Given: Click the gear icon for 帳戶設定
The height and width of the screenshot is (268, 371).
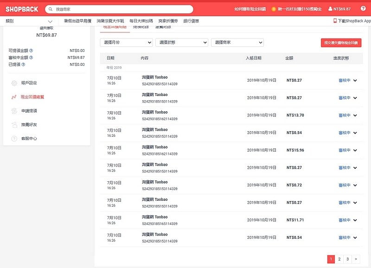Looking at the screenshot, I should pyautogui.click(x=14, y=83).
